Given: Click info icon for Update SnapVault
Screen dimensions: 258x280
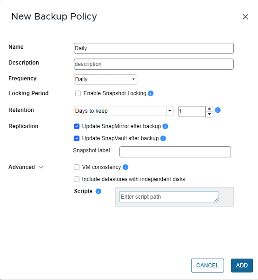Looking at the screenshot, I should (x=163, y=138).
